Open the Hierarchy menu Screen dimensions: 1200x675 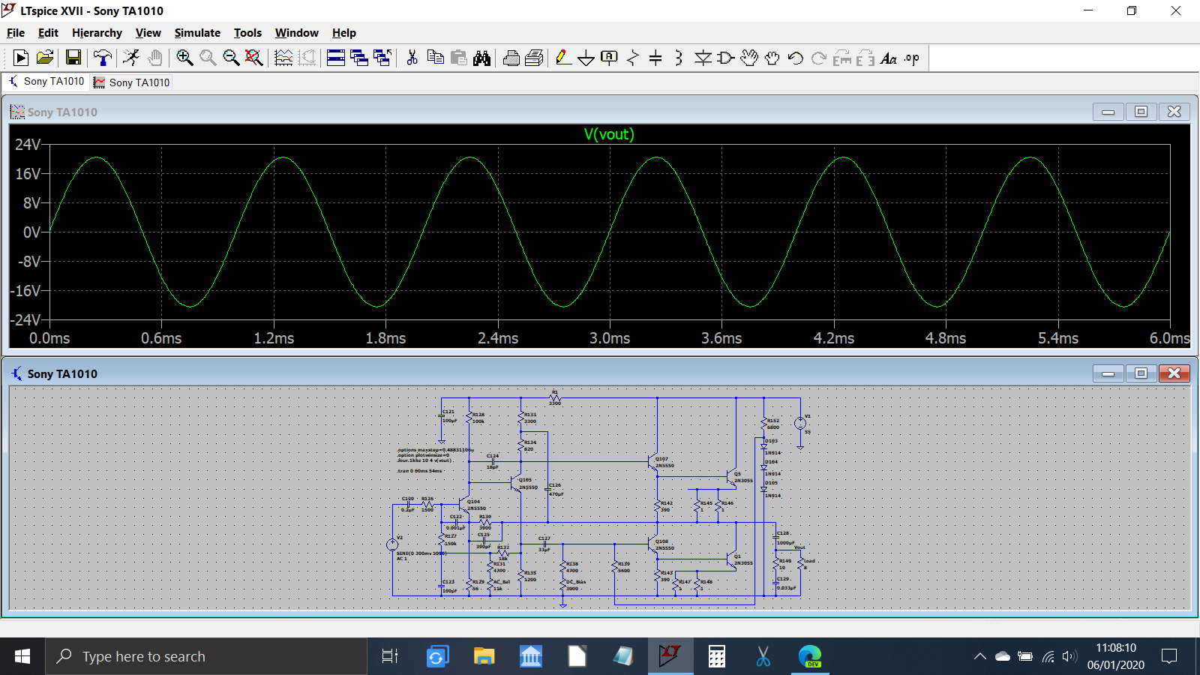[x=97, y=33]
